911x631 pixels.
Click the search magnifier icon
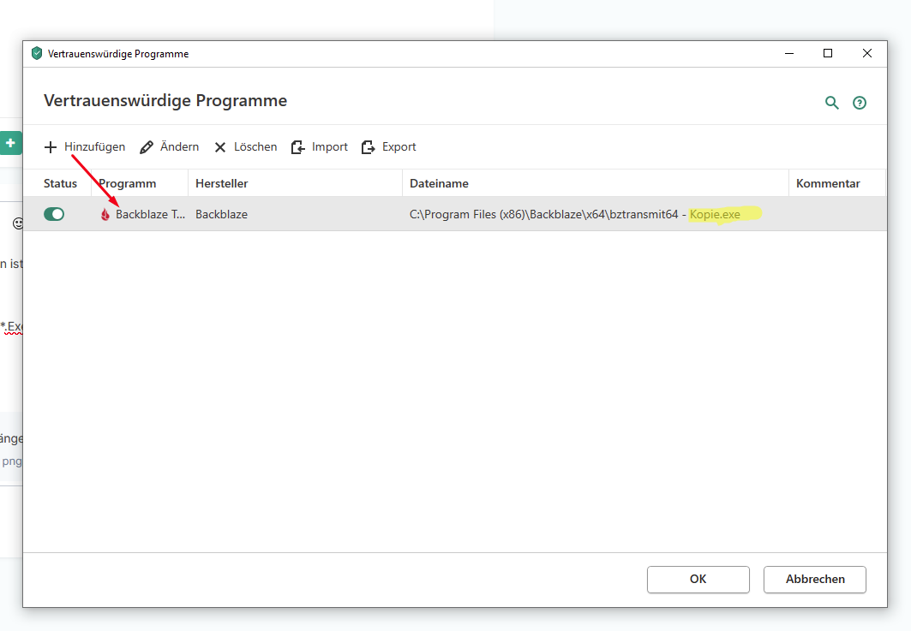pos(831,103)
